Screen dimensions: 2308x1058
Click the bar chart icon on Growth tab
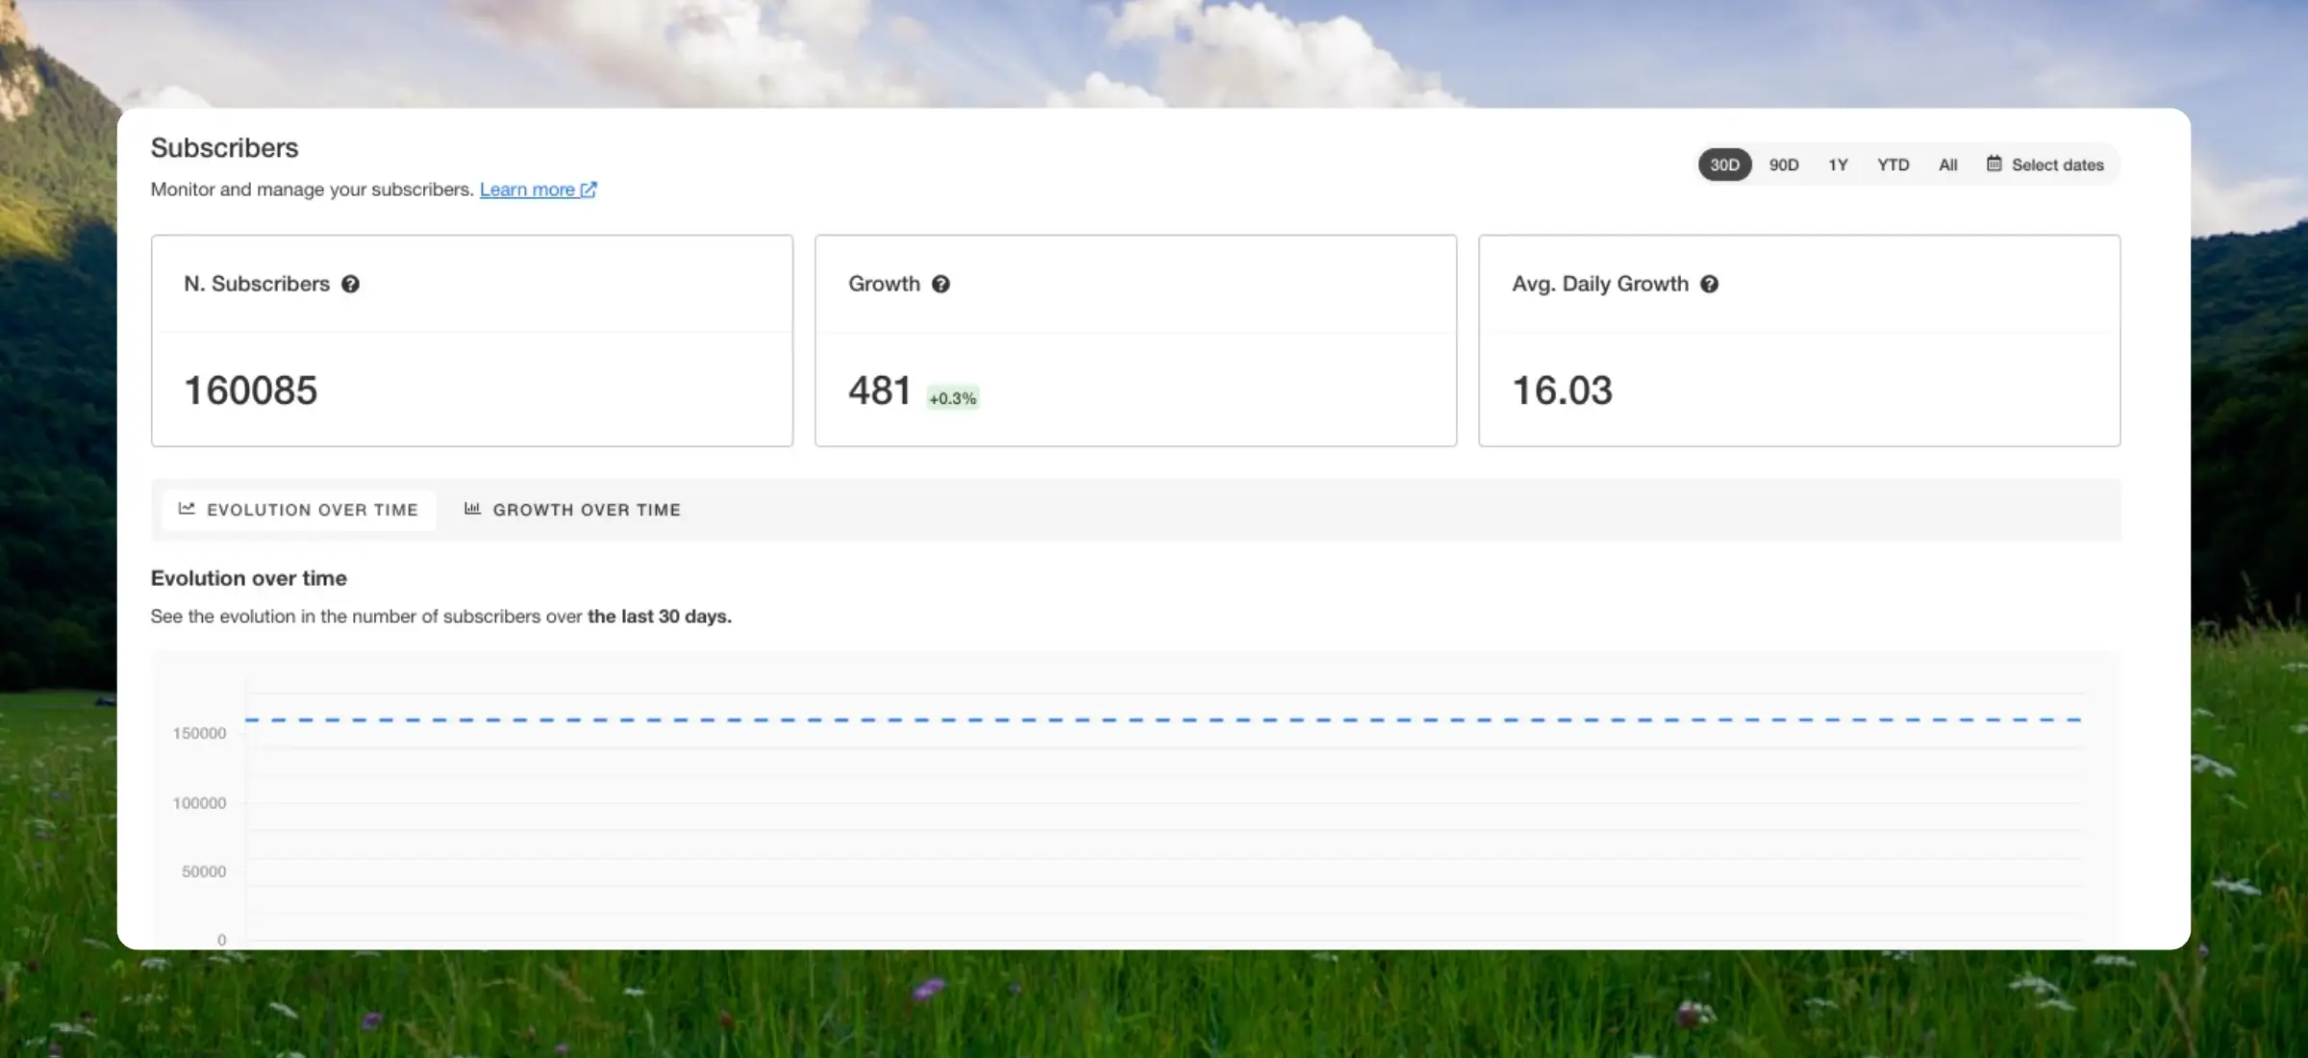click(472, 509)
